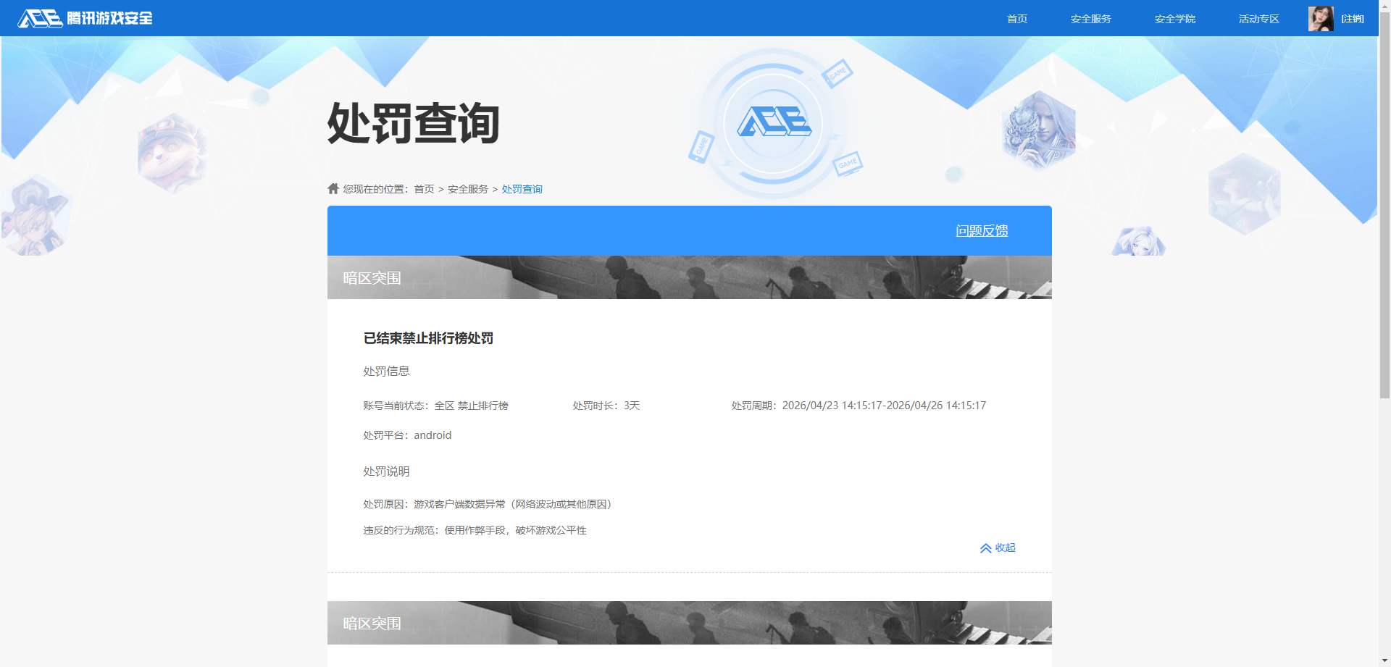Open the 安全服务 breadcrumb entry
Image resolution: width=1391 pixels, height=667 pixels.
[467, 188]
